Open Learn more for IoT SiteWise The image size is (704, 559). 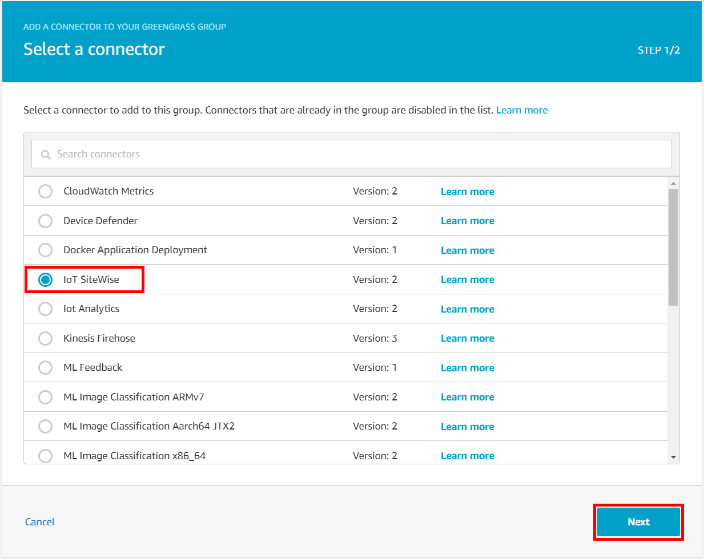pyautogui.click(x=467, y=279)
